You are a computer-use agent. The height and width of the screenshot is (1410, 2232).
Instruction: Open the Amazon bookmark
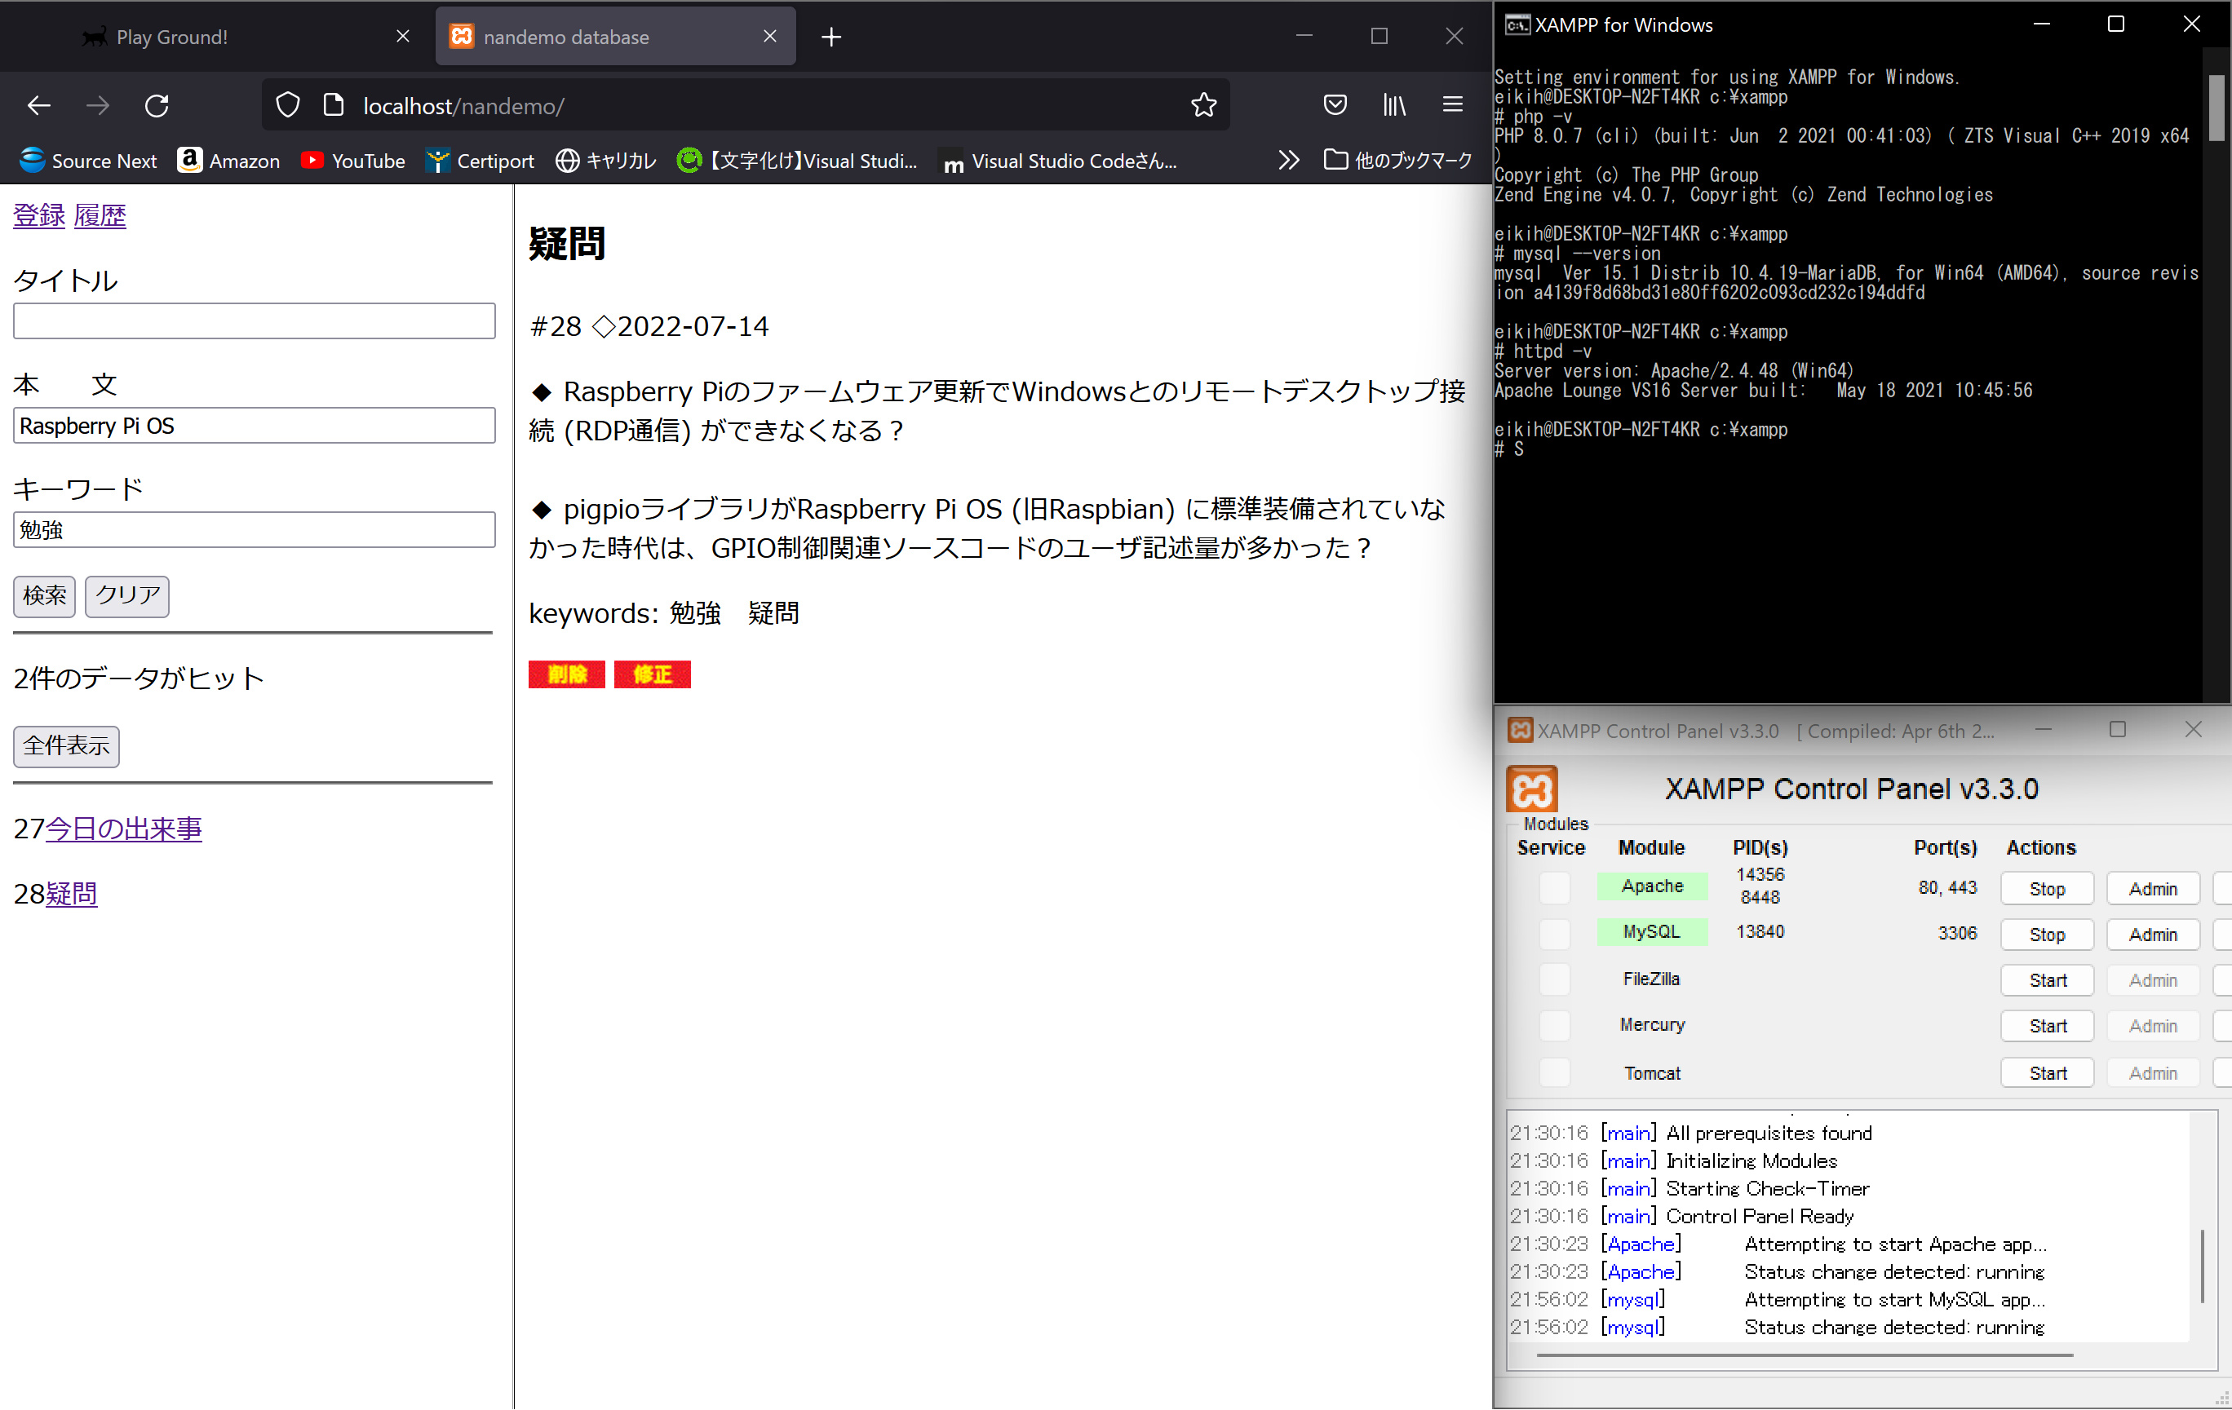pos(229,159)
